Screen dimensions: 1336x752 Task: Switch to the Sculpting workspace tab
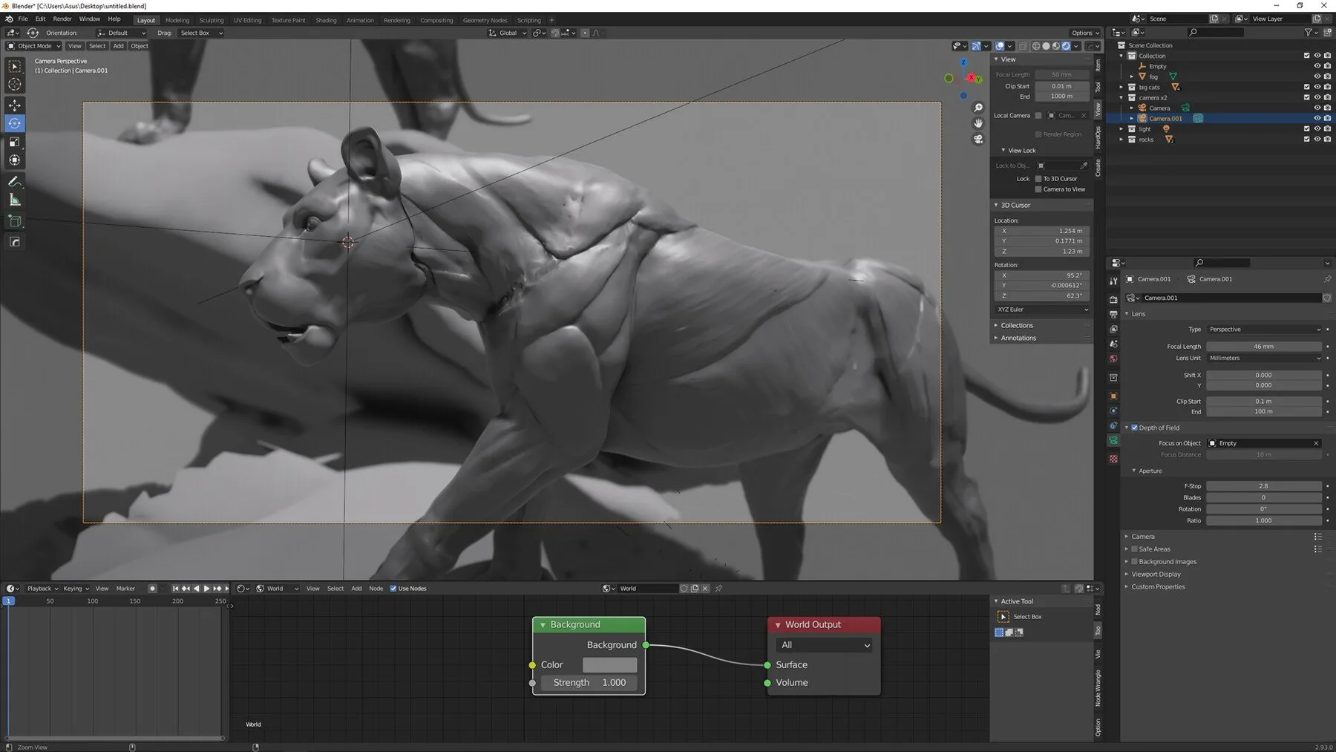pos(212,20)
